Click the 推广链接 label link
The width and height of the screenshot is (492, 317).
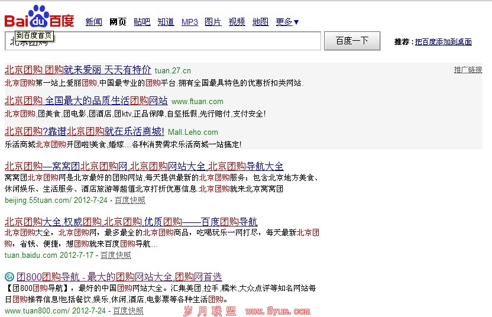[468, 70]
